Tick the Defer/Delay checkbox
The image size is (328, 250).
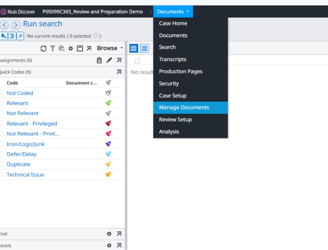pos(1,154)
